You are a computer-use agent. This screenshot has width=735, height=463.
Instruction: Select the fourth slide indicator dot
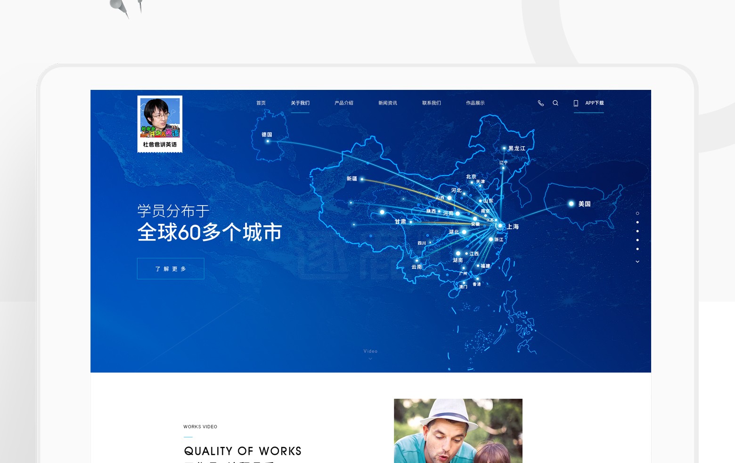coord(637,240)
